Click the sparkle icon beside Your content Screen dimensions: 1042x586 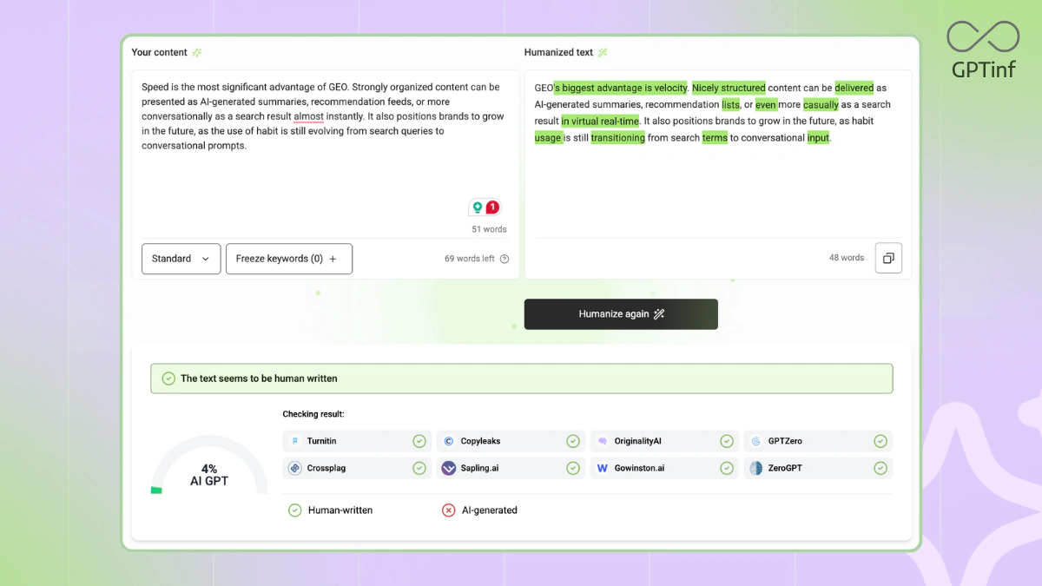[x=197, y=53]
